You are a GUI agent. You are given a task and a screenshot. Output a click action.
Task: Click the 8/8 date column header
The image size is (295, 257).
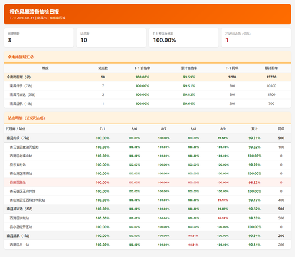coord(194,129)
